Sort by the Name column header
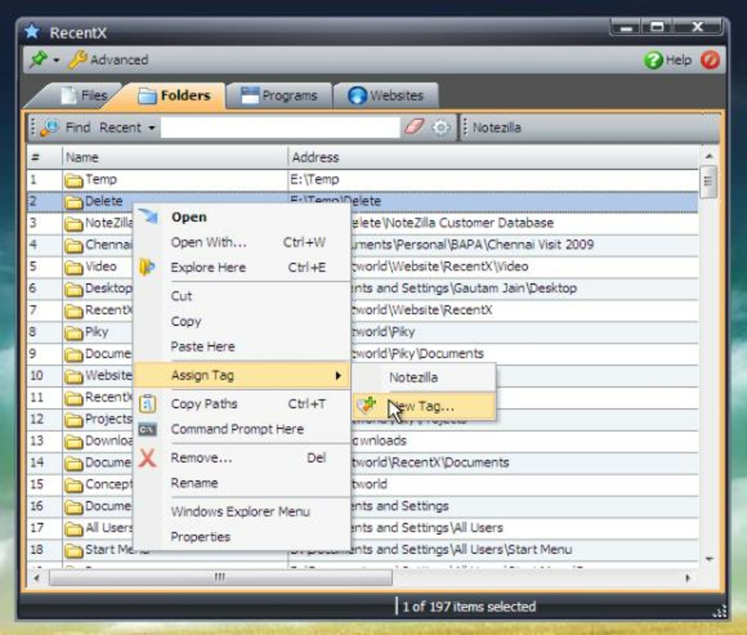The height and width of the screenshot is (635, 747). 175,158
